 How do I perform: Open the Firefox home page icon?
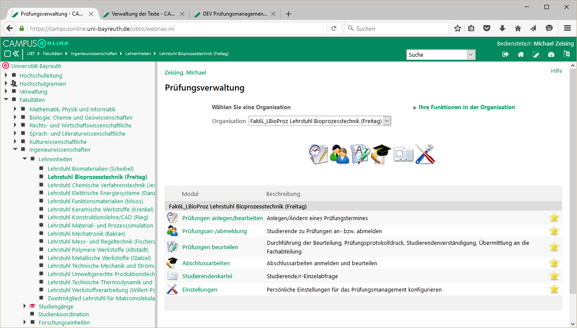[x=518, y=28]
